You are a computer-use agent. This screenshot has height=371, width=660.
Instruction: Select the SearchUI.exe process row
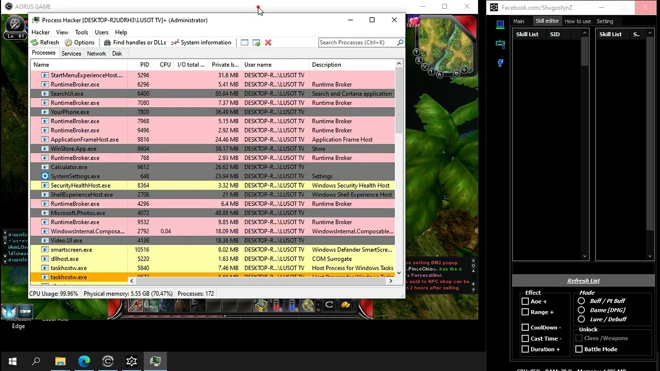point(212,94)
